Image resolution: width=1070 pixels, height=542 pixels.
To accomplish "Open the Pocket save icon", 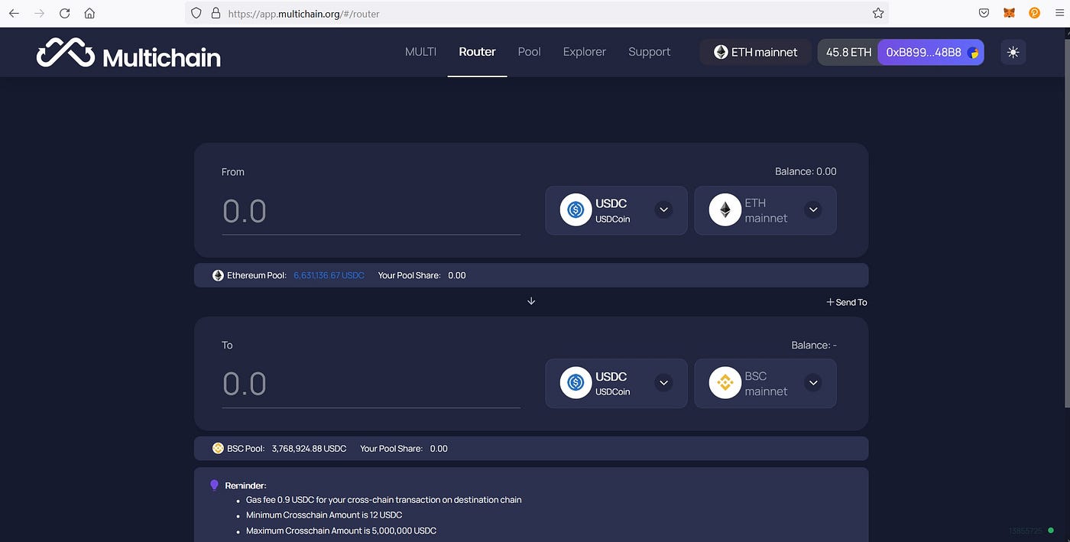I will click(984, 13).
